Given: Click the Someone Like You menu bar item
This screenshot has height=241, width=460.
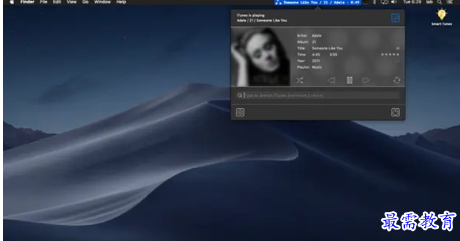Looking at the screenshot, I should [x=317, y=3].
